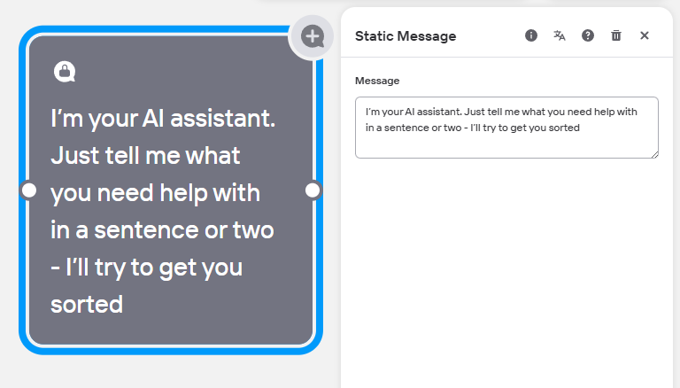
Task: Click the add-message plus bubble icon
Action: (x=312, y=36)
